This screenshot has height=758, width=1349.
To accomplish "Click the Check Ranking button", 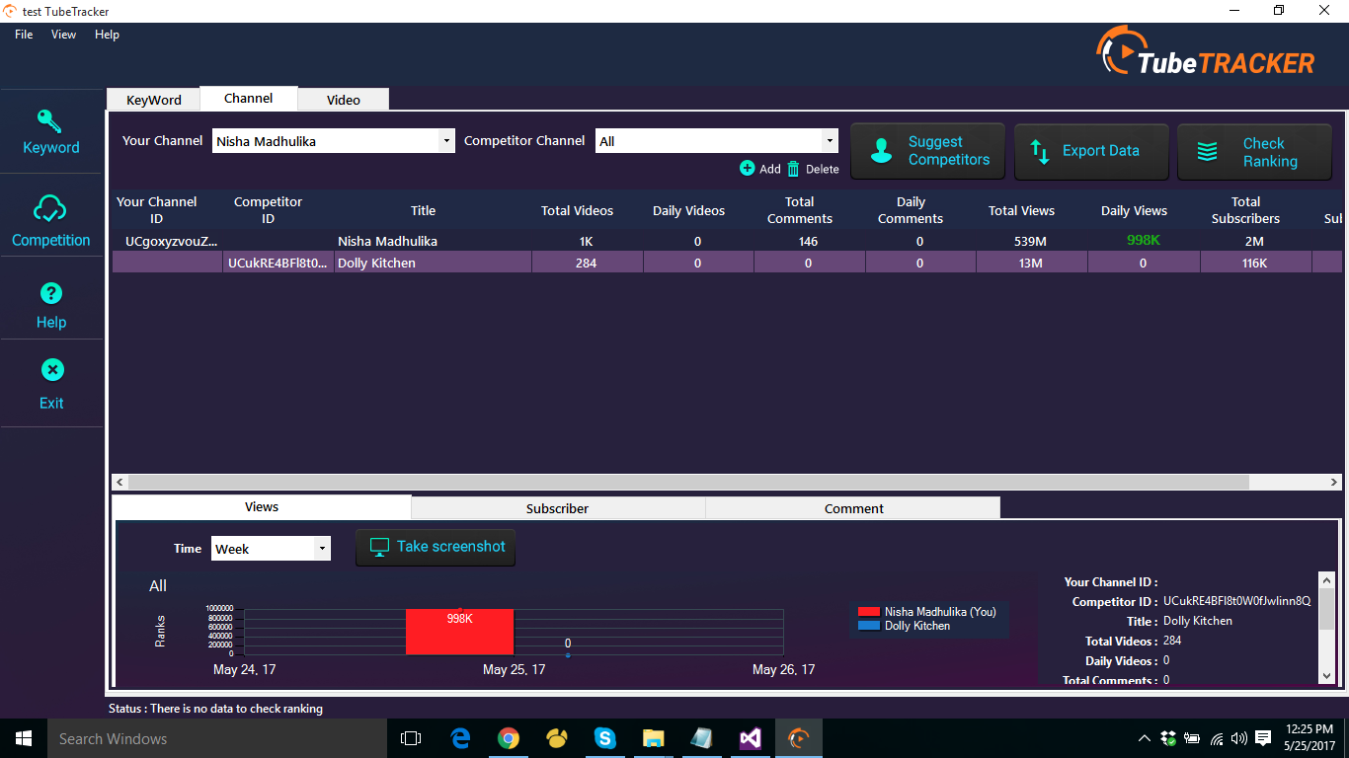I will 1254,151.
